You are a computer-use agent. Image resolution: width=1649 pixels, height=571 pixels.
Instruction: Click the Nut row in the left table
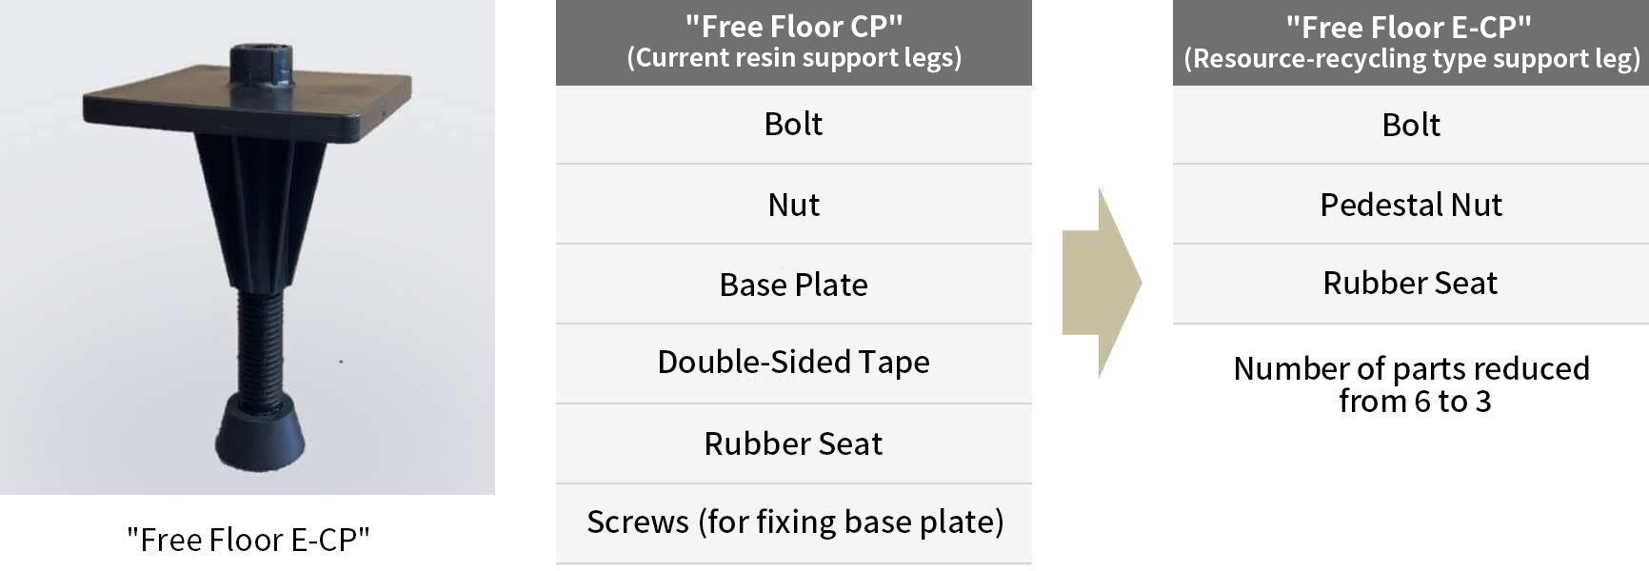coord(794,205)
